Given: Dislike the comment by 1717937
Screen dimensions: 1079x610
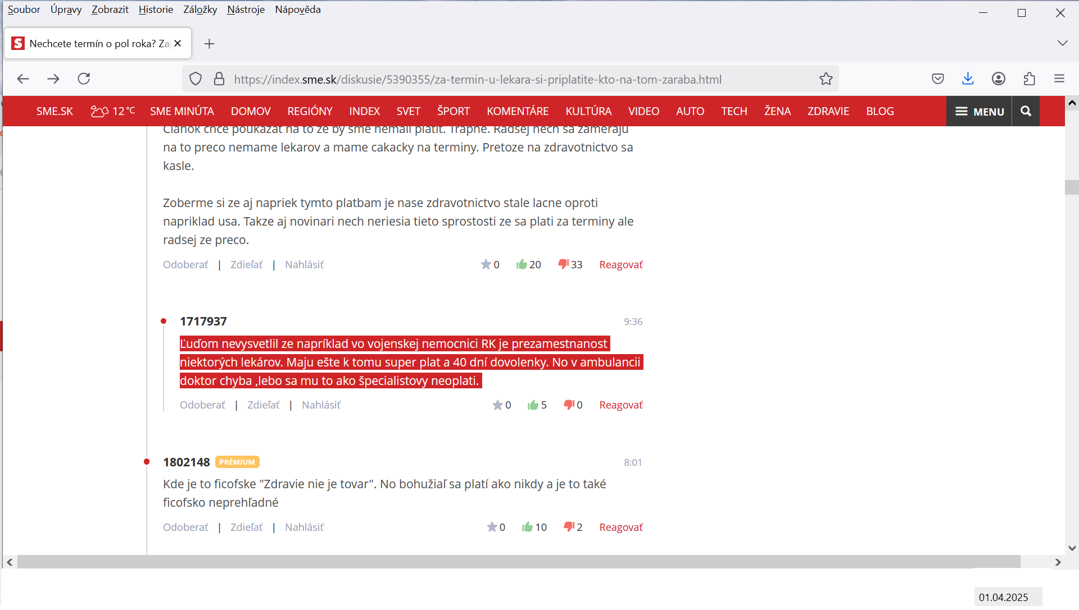Looking at the screenshot, I should [569, 405].
